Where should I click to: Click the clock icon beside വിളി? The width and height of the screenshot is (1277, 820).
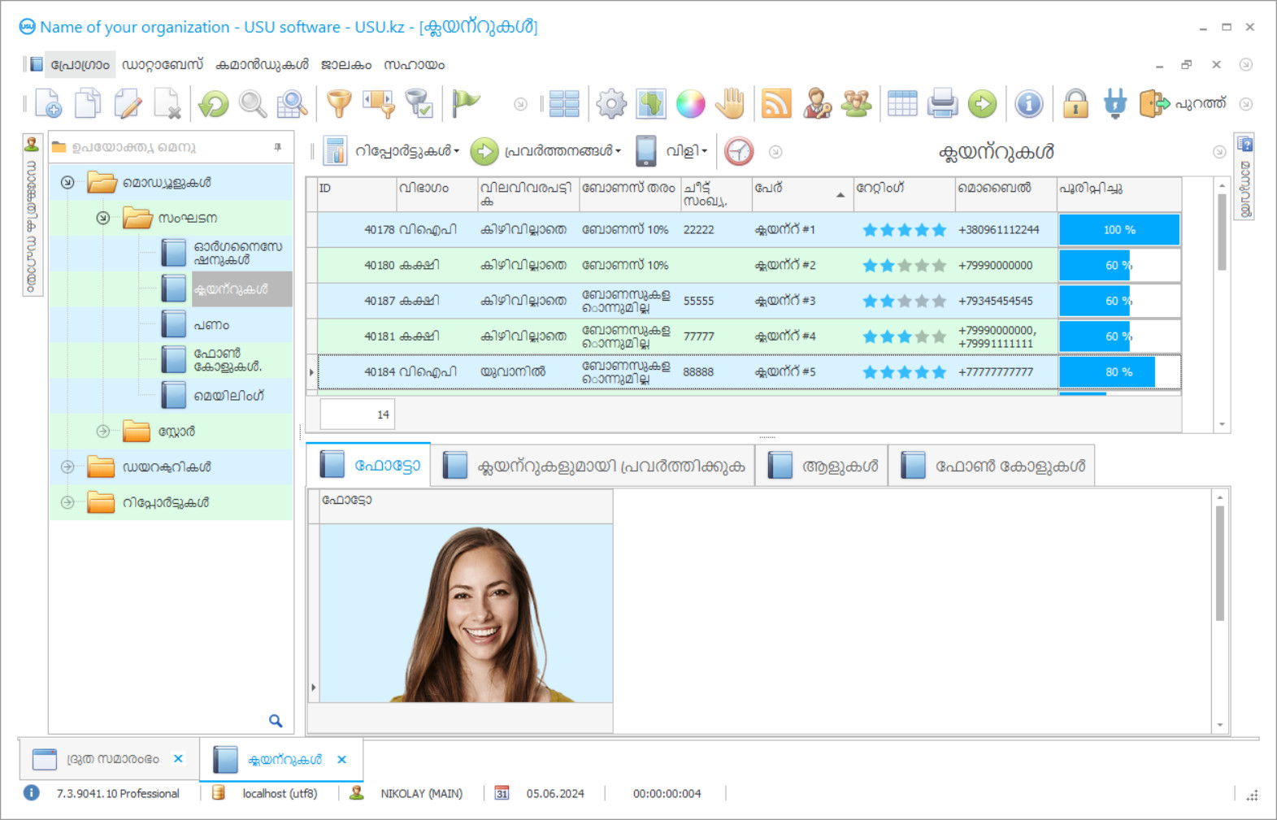[738, 151]
